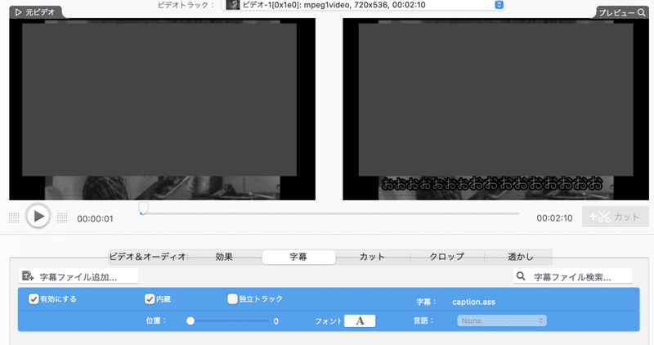The height and width of the screenshot is (345, 654).
Task: Click the video timeline progress track
Action: [331, 213]
